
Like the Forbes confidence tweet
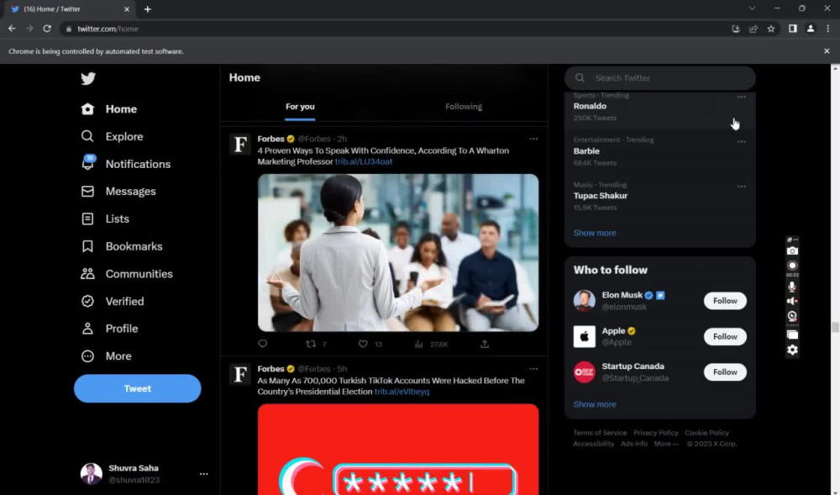pyautogui.click(x=363, y=344)
